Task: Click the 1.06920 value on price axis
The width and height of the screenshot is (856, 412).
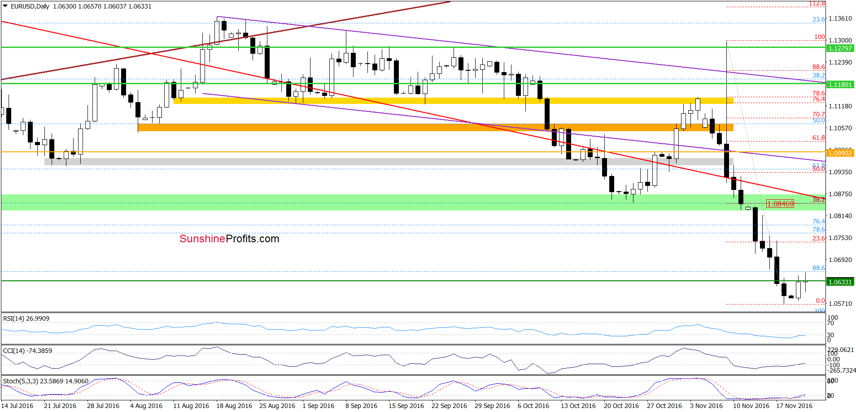Action: coord(840,260)
